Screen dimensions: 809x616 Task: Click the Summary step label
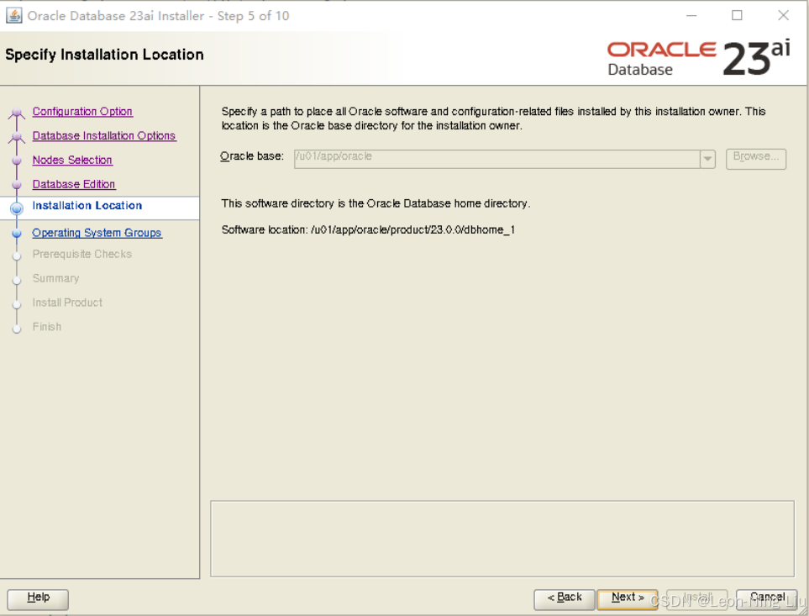tap(55, 278)
